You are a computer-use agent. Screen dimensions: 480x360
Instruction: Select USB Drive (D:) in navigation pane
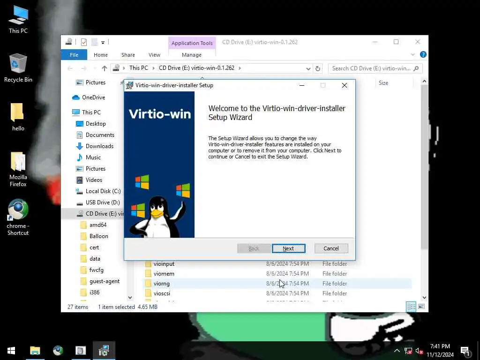pyautogui.click(x=103, y=202)
